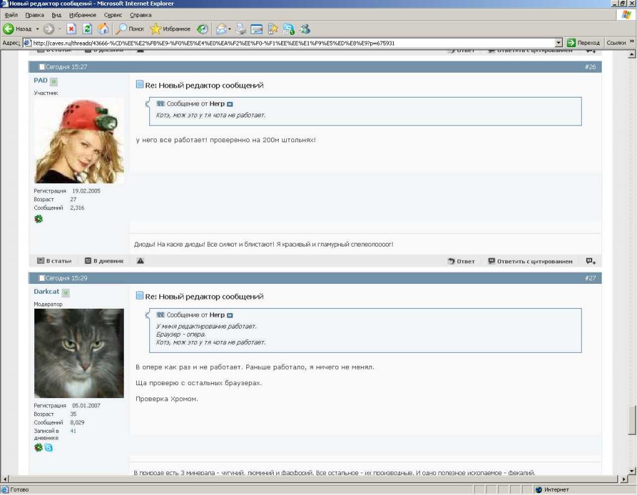The image size is (637, 495).
Task: Open the Mail button dropdown arrow
Action: point(230,29)
